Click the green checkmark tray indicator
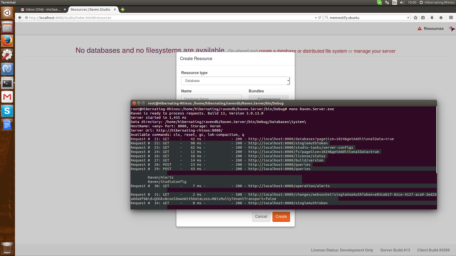456x256 pixels. 379,2
